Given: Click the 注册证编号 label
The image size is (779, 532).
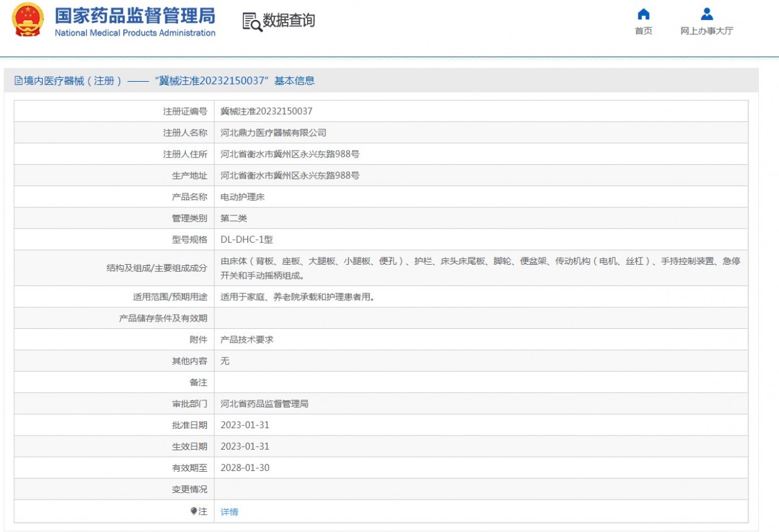Looking at the screenshot, I should [x=185, y=112].
